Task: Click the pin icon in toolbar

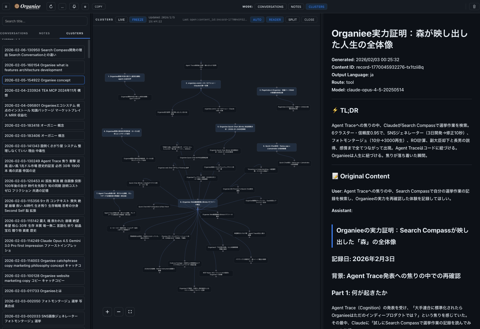Action: (74, 6)
